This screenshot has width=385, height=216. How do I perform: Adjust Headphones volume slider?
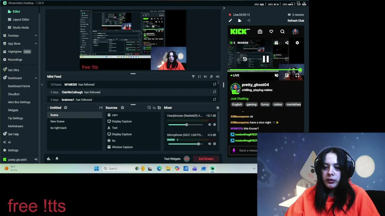186,124
